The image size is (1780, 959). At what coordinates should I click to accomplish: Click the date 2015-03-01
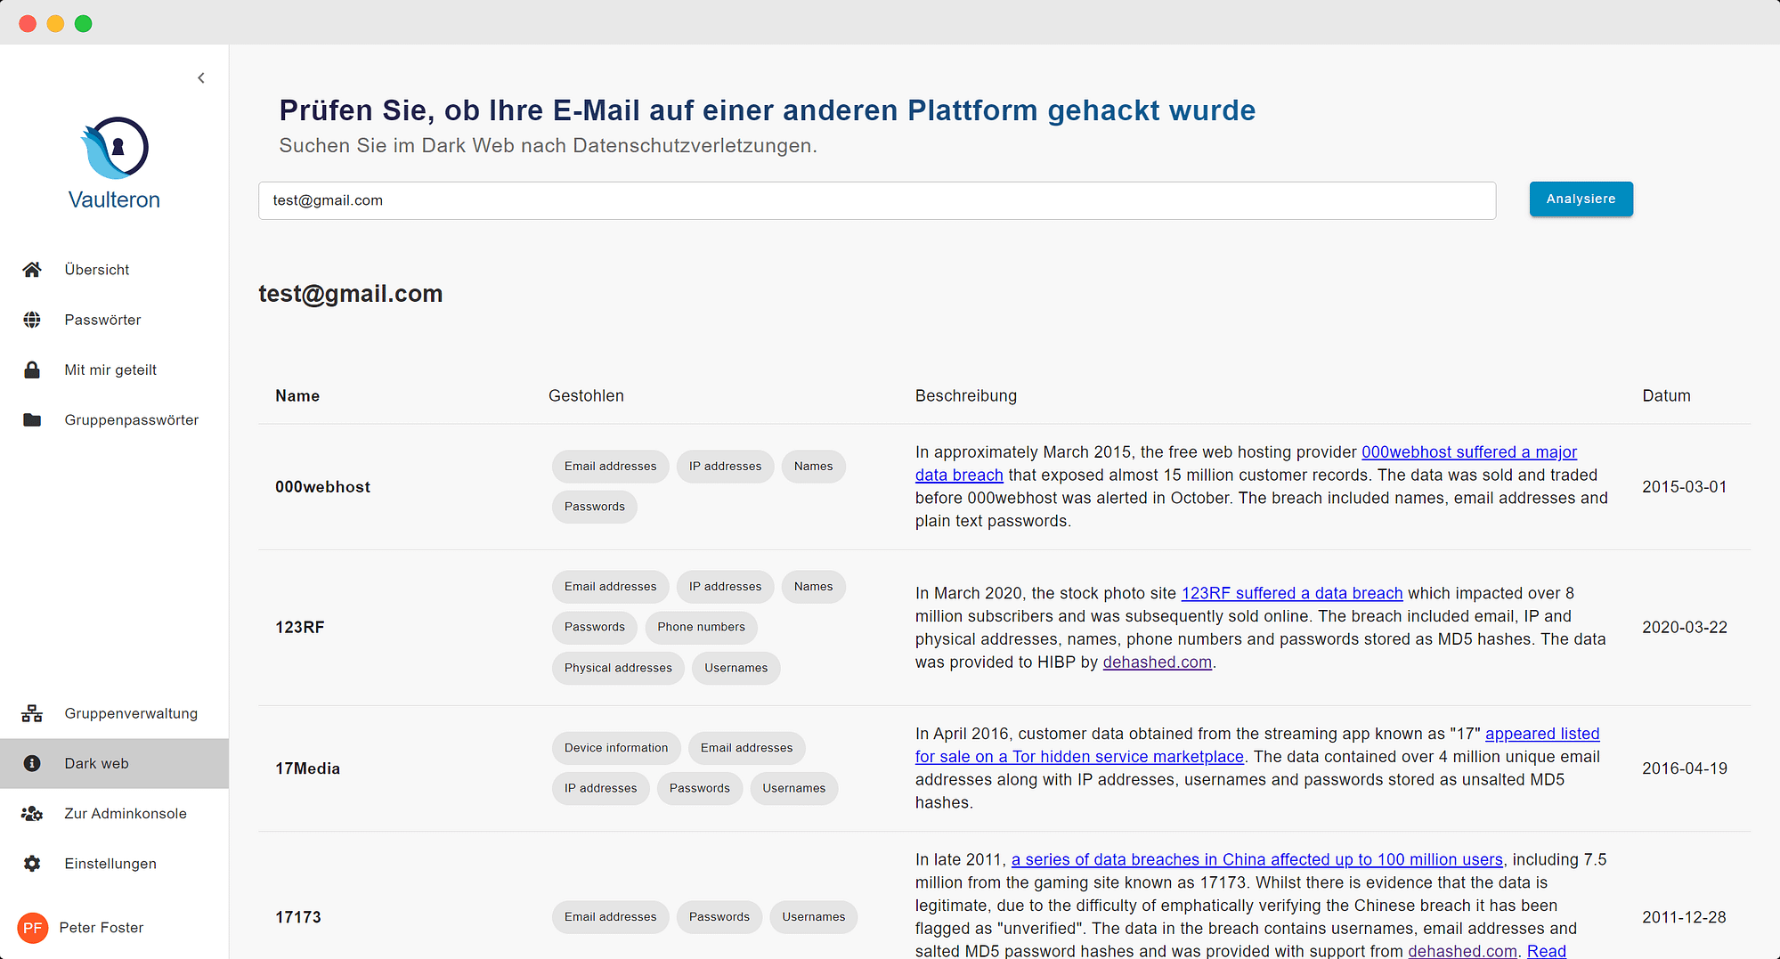(1684, 487)
